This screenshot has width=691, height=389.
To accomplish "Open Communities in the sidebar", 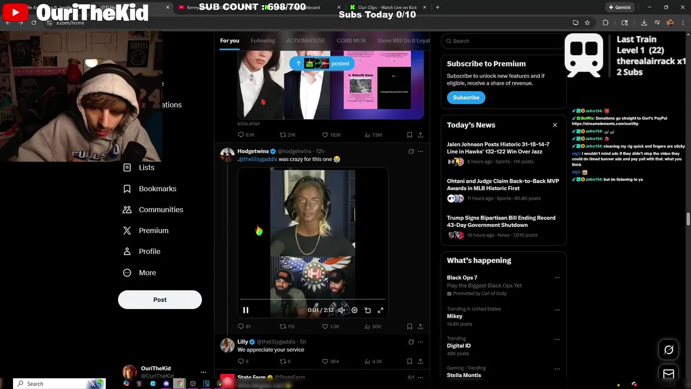I will 153,210.
